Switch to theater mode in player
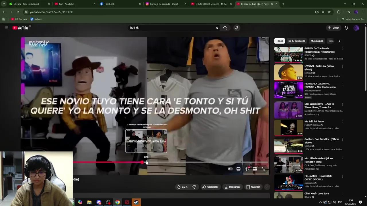This screenshot has height=206, width=367. point(255,169)
